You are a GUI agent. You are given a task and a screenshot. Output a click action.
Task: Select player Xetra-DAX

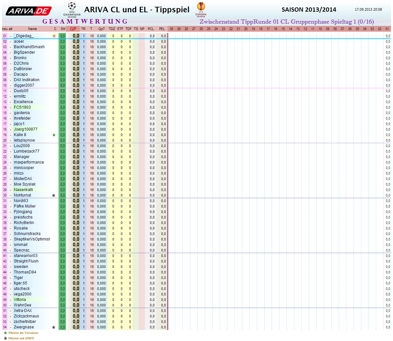(x=23, y=311)
